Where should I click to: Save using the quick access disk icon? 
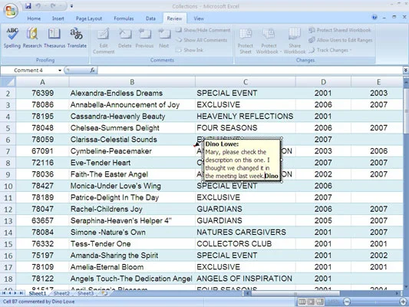[x=28, y=5]
